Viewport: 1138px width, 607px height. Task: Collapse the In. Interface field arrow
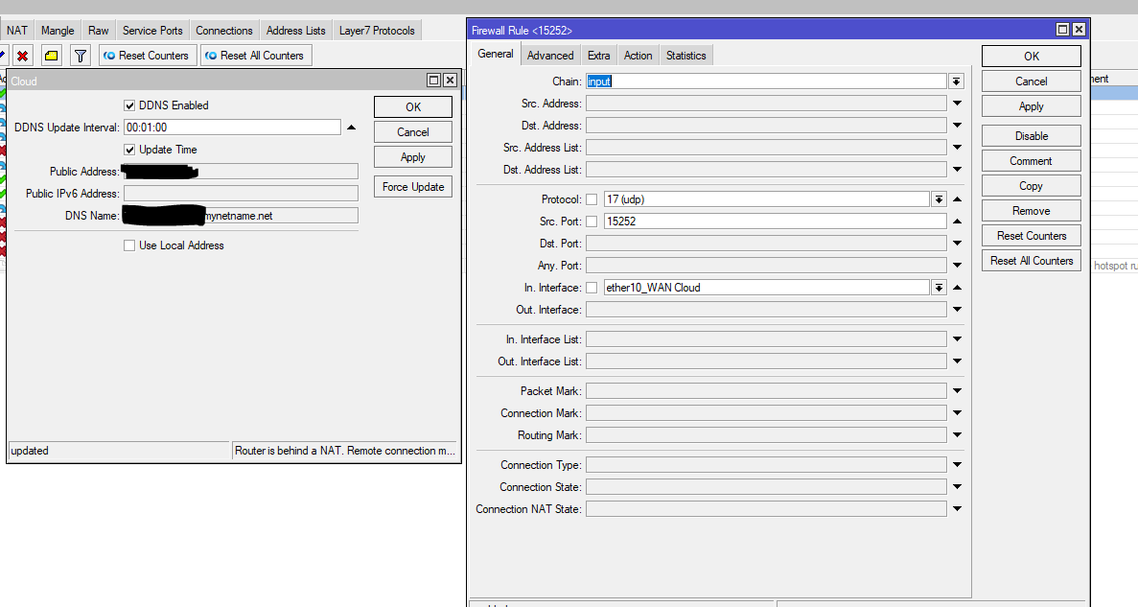958,288
